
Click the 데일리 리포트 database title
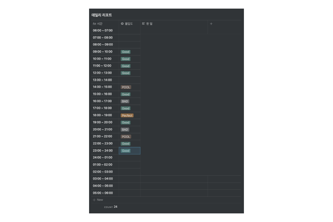[x=102, y=15]
